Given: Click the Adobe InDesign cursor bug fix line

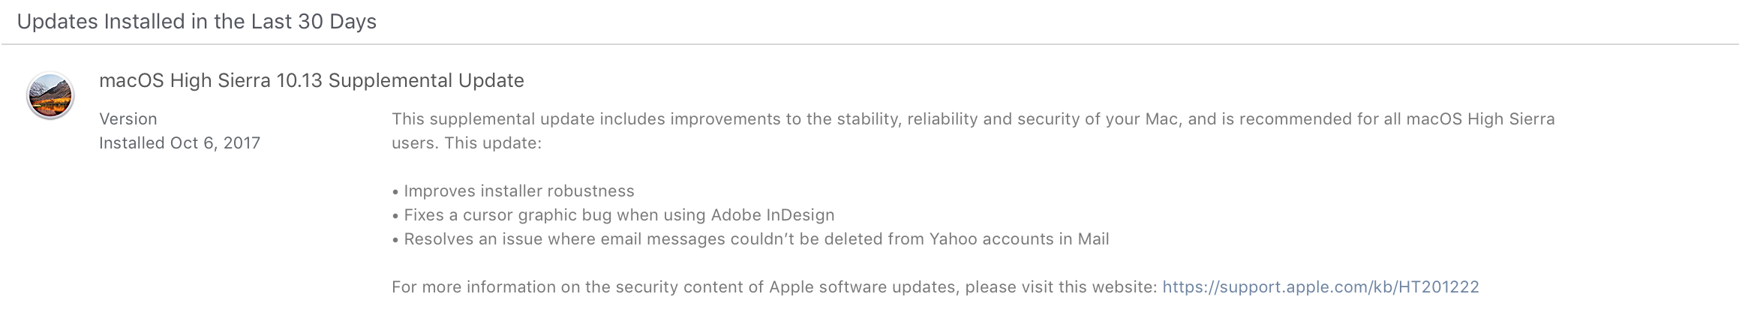Looking at the screenshot, I should [613, 215].
